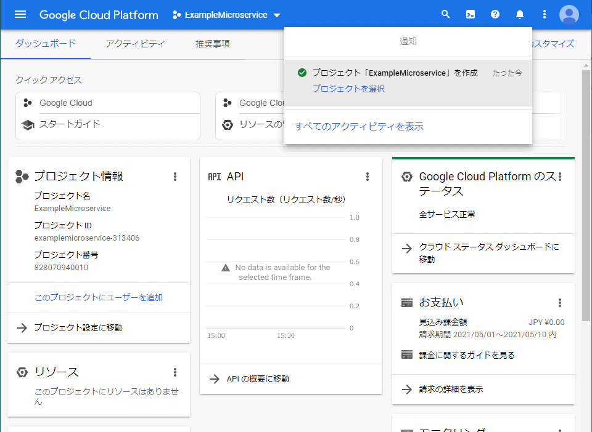Click 課金に関するガイドを見る
This screenshot has height=432, width=592.
pos(467,355)
